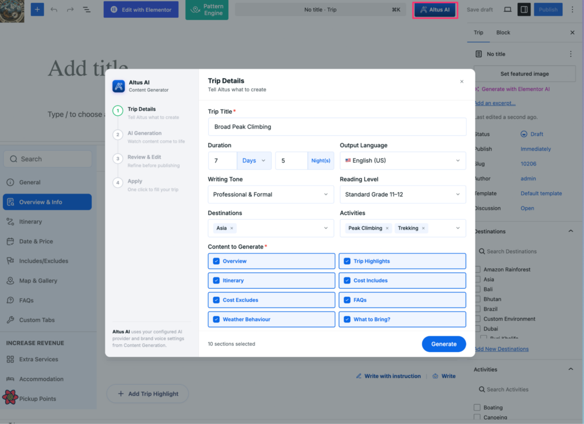The image size is (584, 424).
Task: Click the Altus AI logo in dialog
Action: point(119,86)
